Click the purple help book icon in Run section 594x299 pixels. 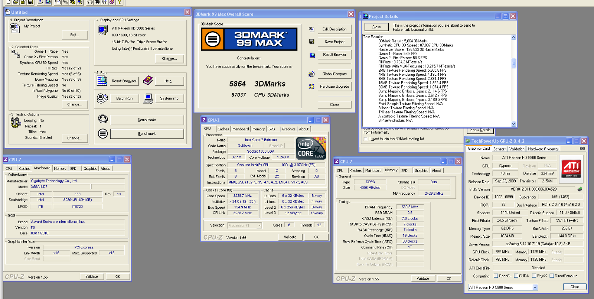(x=148, y=80)
